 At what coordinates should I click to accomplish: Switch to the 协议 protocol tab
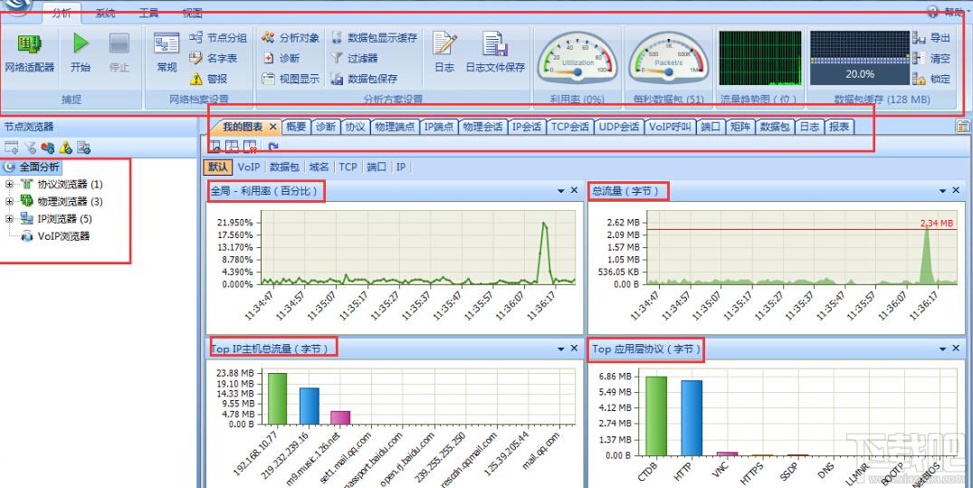355,127
